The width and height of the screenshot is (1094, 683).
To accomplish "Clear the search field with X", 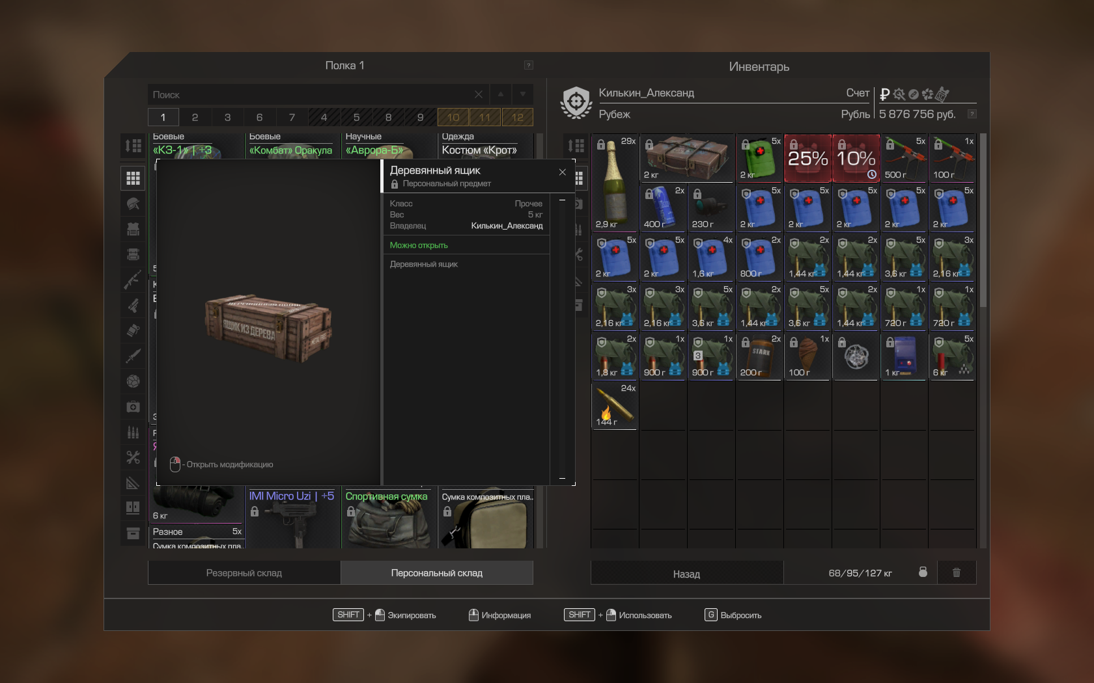I will point(479,94).
